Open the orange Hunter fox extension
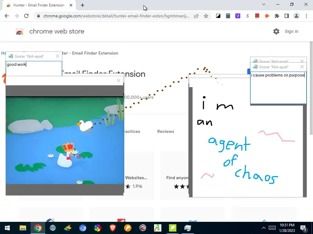The width and height of the screenshot is (313, 234). 267,16
